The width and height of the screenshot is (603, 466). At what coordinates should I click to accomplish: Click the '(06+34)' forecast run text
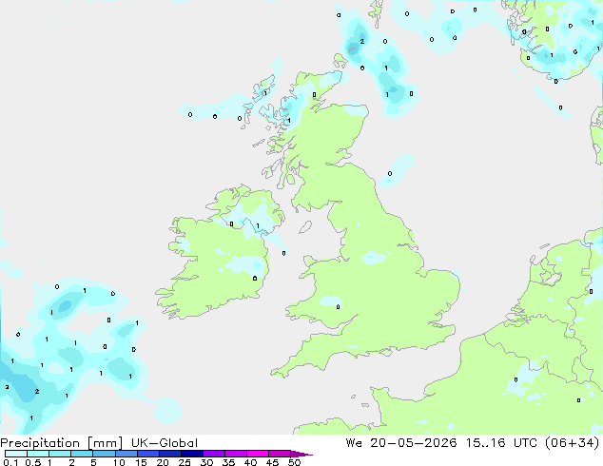click(x=573, y=443)
